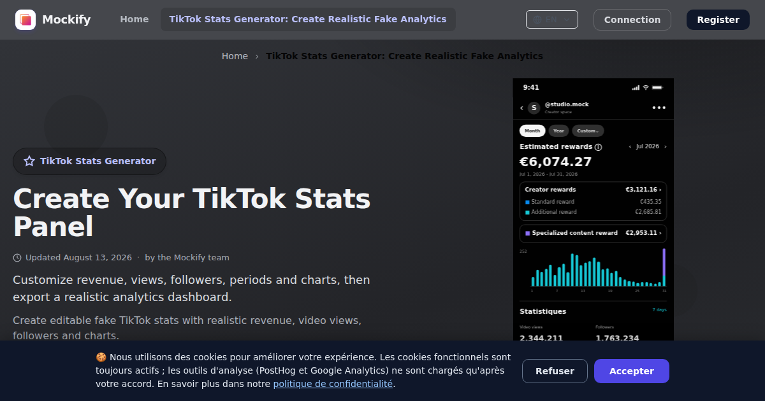
Task: Click the Create Your TikTok Stats Panel heading
Action: (x=191, y=213)
